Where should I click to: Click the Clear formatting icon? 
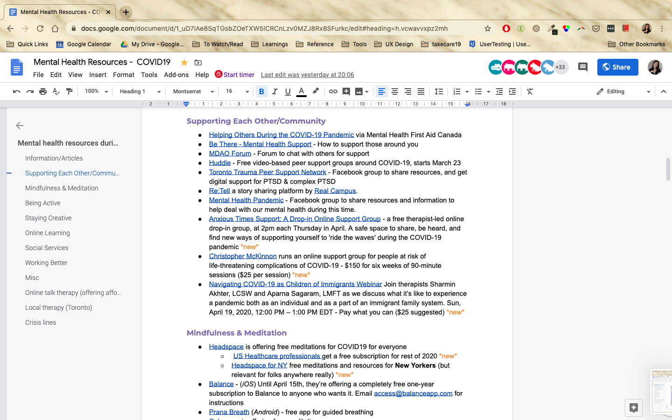click(x=530, y=91)
